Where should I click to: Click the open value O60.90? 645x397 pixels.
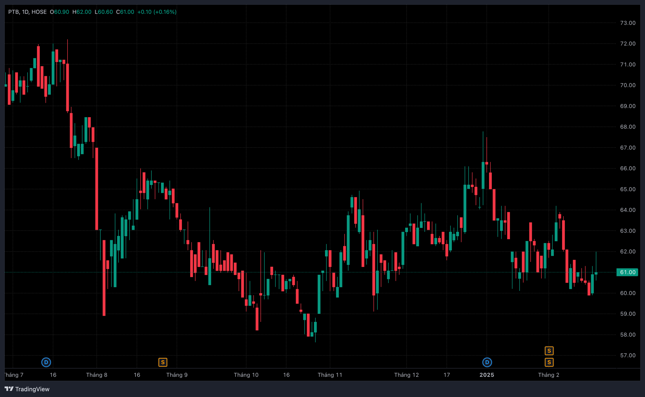59,12
